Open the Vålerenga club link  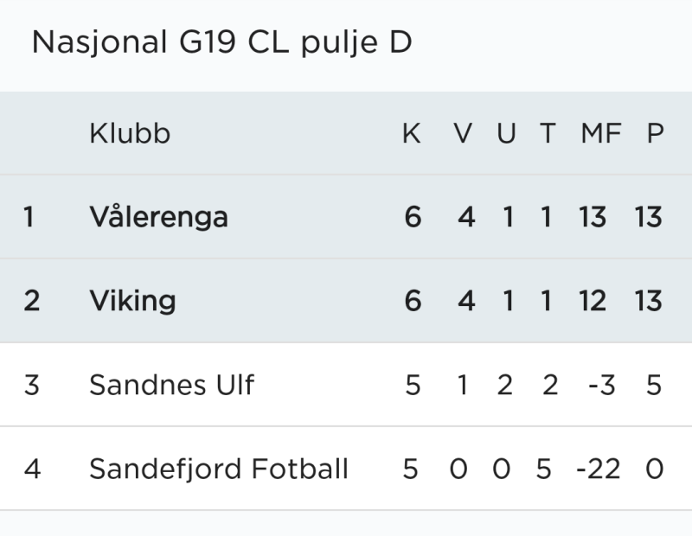click(158, 217)
